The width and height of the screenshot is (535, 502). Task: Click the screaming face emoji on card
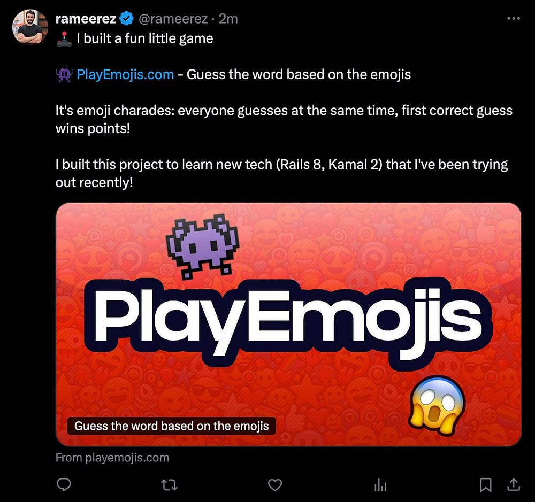438,404
